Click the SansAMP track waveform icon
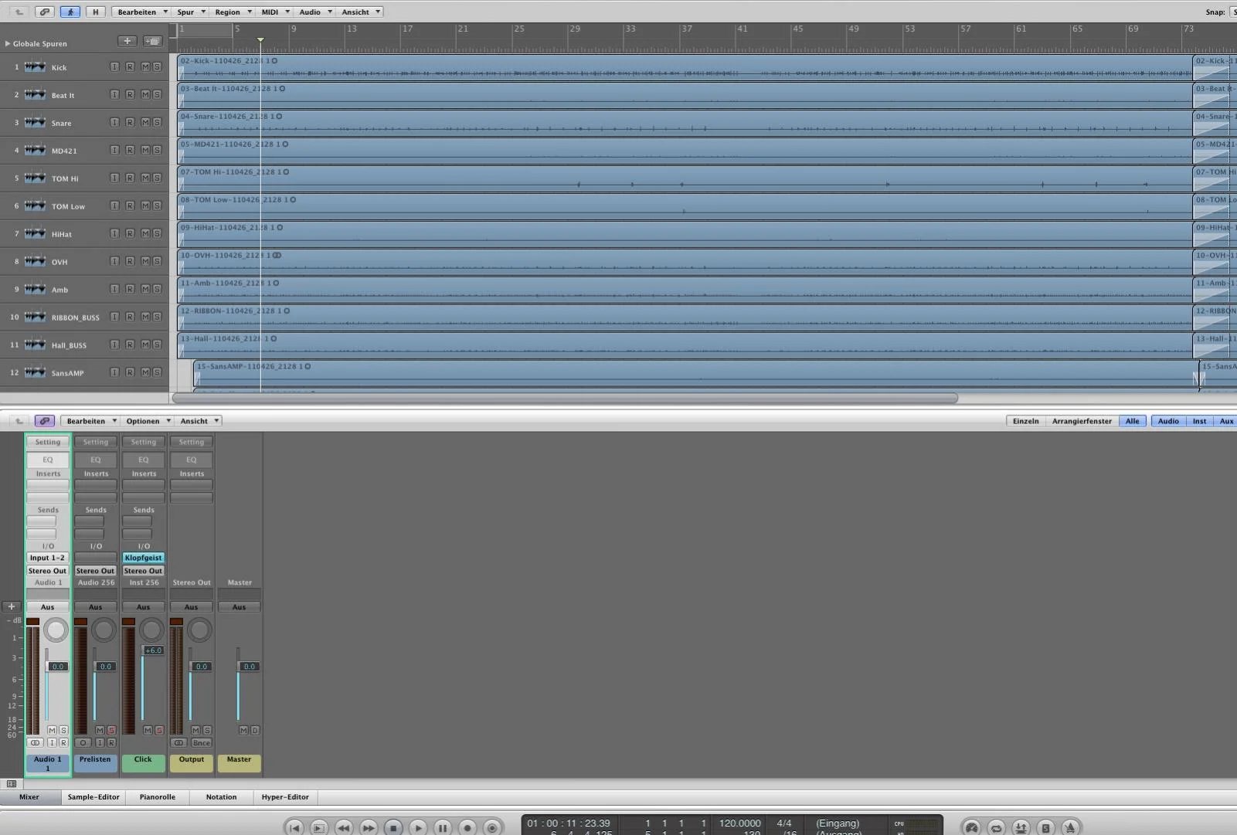Image resolution: width=1237 pixels, height=835 pixels. click(35, 372)
